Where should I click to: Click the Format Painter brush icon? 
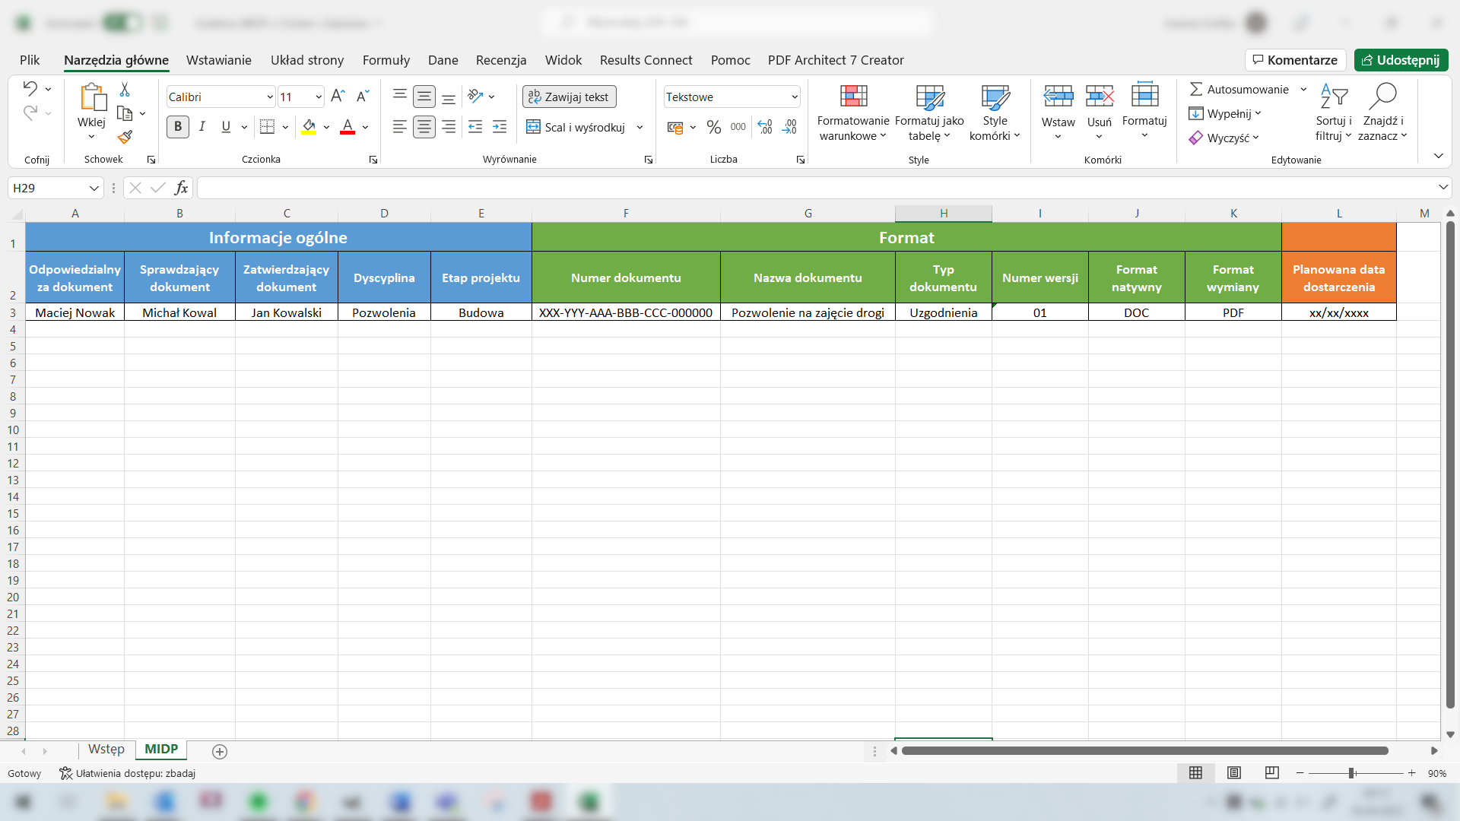tap(125, 137)
